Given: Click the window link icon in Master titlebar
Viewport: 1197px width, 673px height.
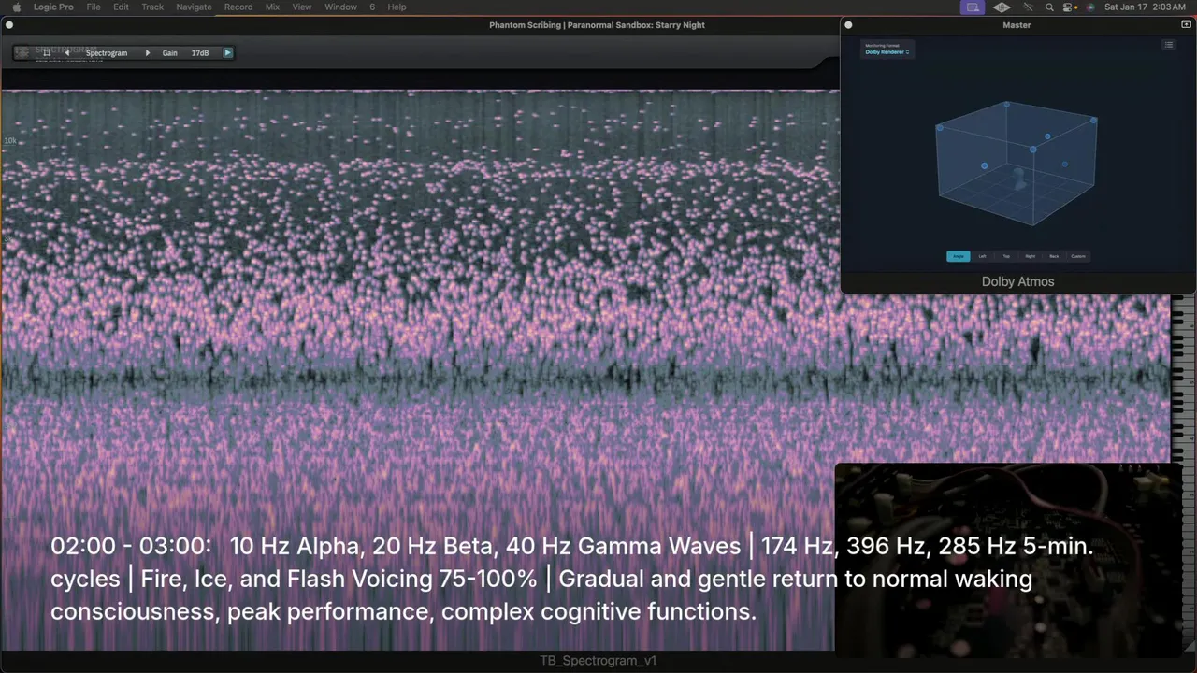Looking at the screenshot, I should (1186, 25).
